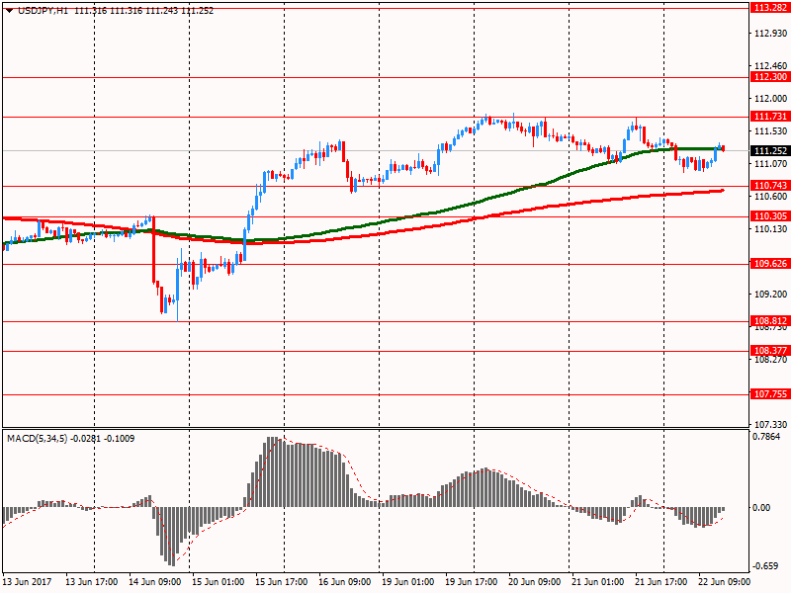This screenshot has width=791, height=593.
Task: Click the 109.626 red price level label
Action: (x=770, y=264)
